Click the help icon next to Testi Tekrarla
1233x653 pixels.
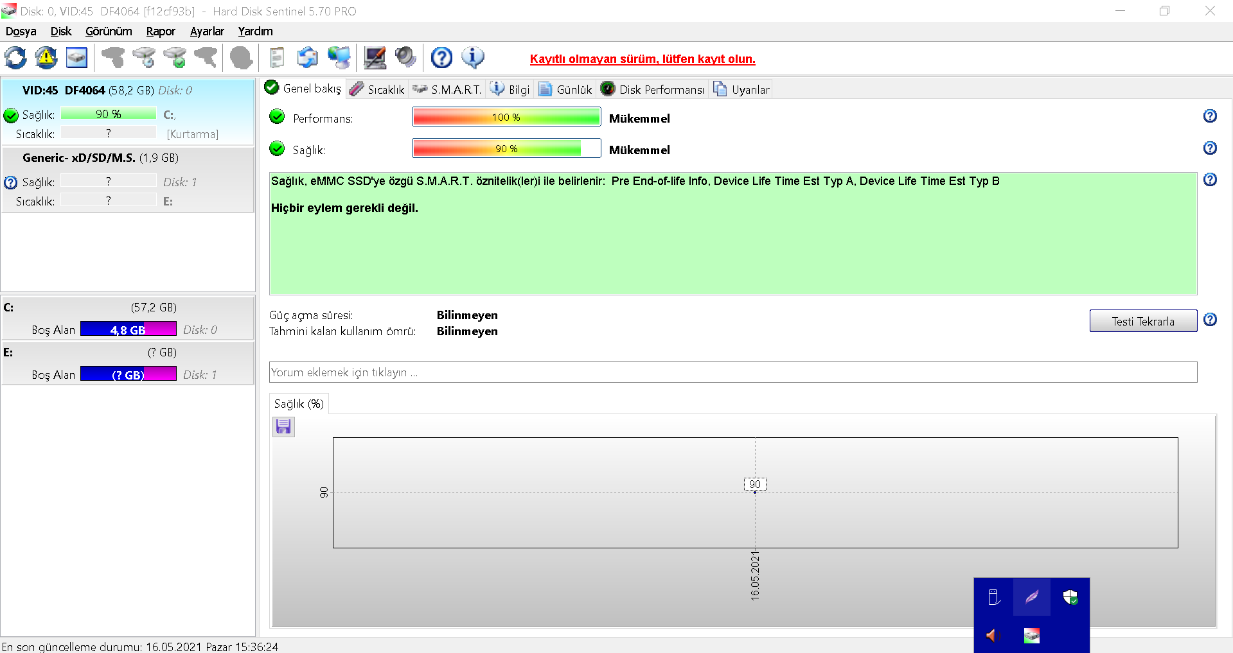point(1210,320)
